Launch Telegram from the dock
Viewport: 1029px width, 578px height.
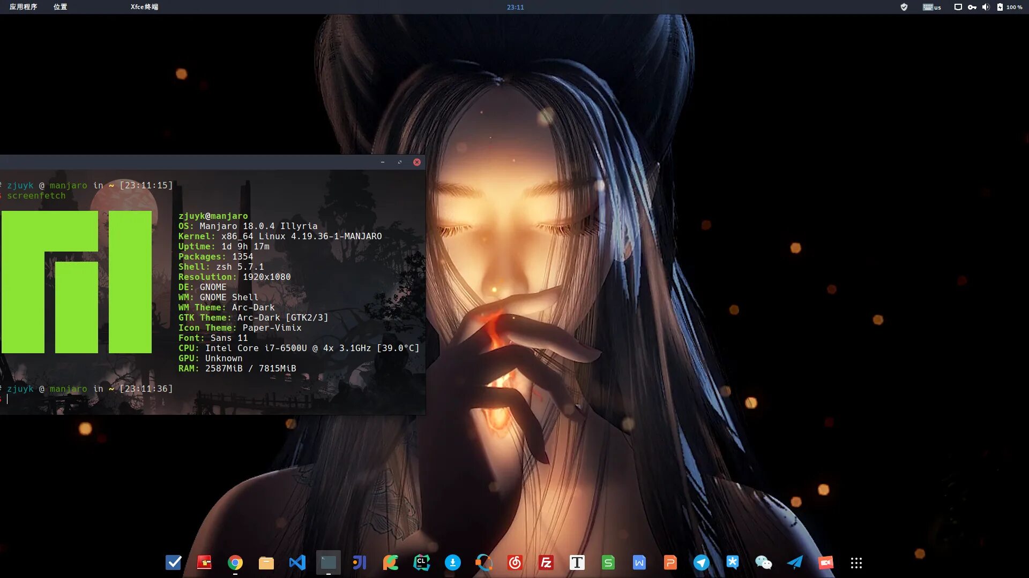coord(702,562)
